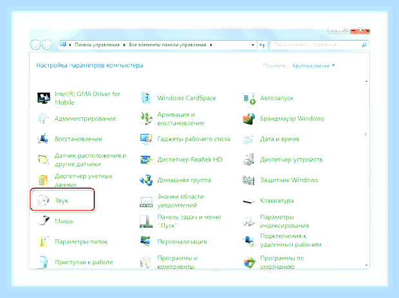Open the Брандмауэр Windows link text

[x=292, y=118]
